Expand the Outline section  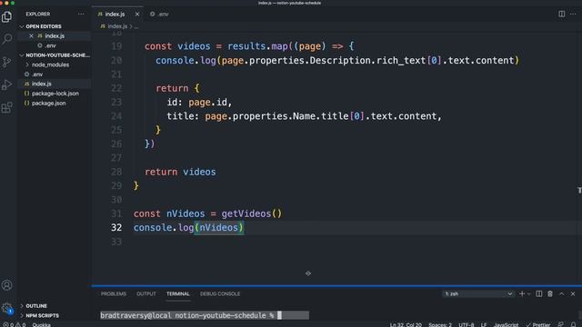55,306
